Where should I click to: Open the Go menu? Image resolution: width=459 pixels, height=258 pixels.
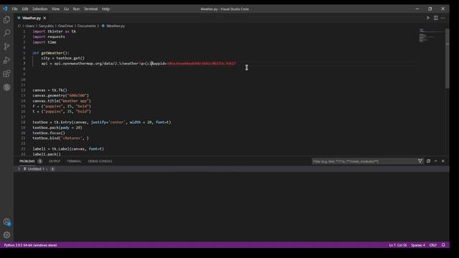click(x=67, y=9)
